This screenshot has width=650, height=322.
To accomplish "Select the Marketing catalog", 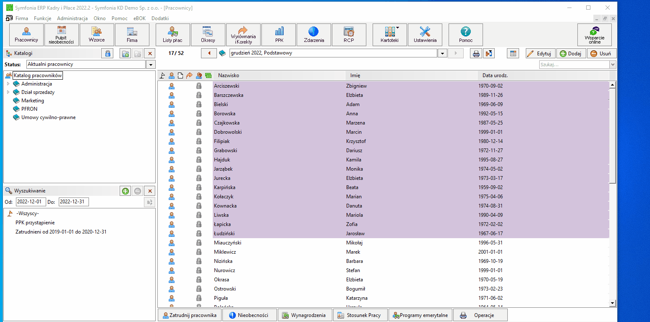I will [33, 101].
